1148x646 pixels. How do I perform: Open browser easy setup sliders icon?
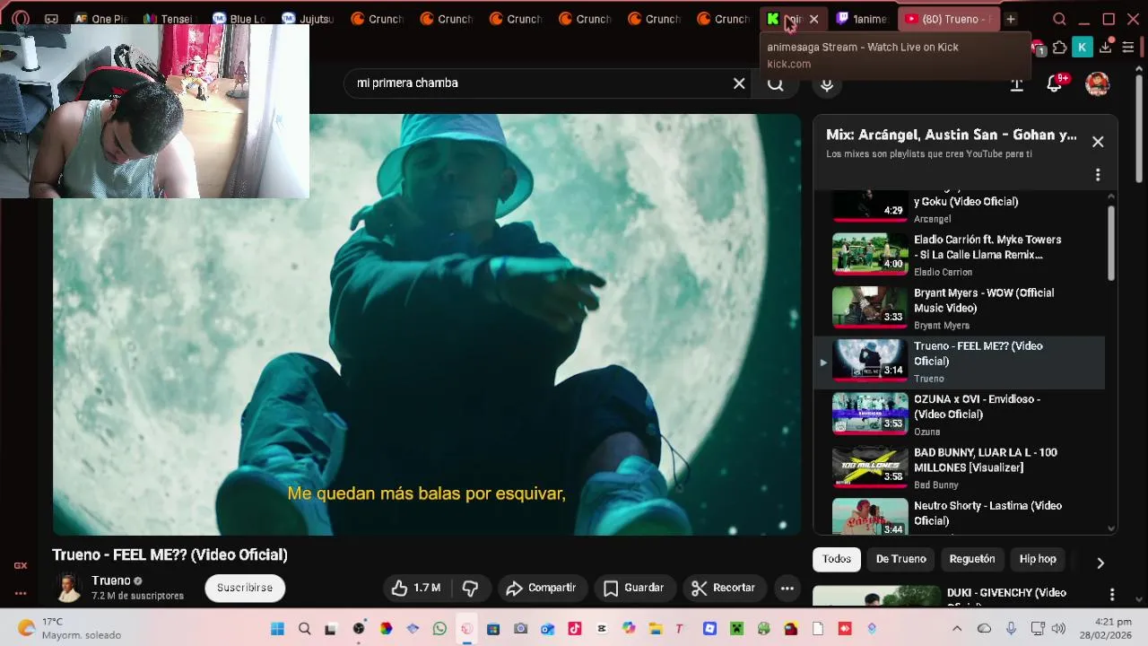1128,48
